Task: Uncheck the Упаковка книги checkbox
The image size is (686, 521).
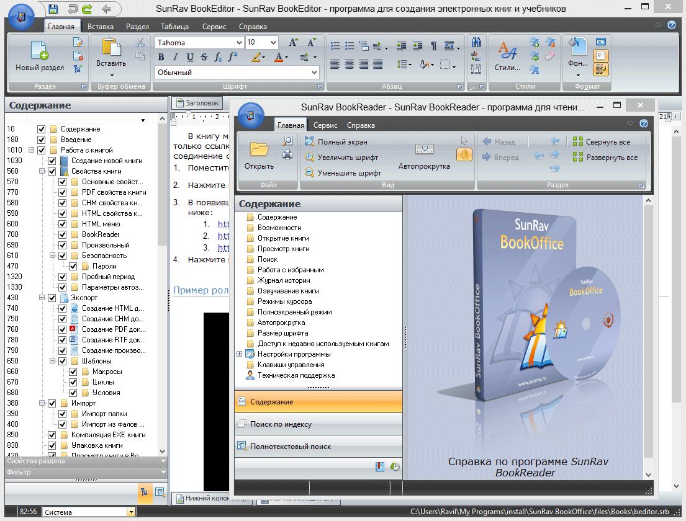Action: (52, 445)
